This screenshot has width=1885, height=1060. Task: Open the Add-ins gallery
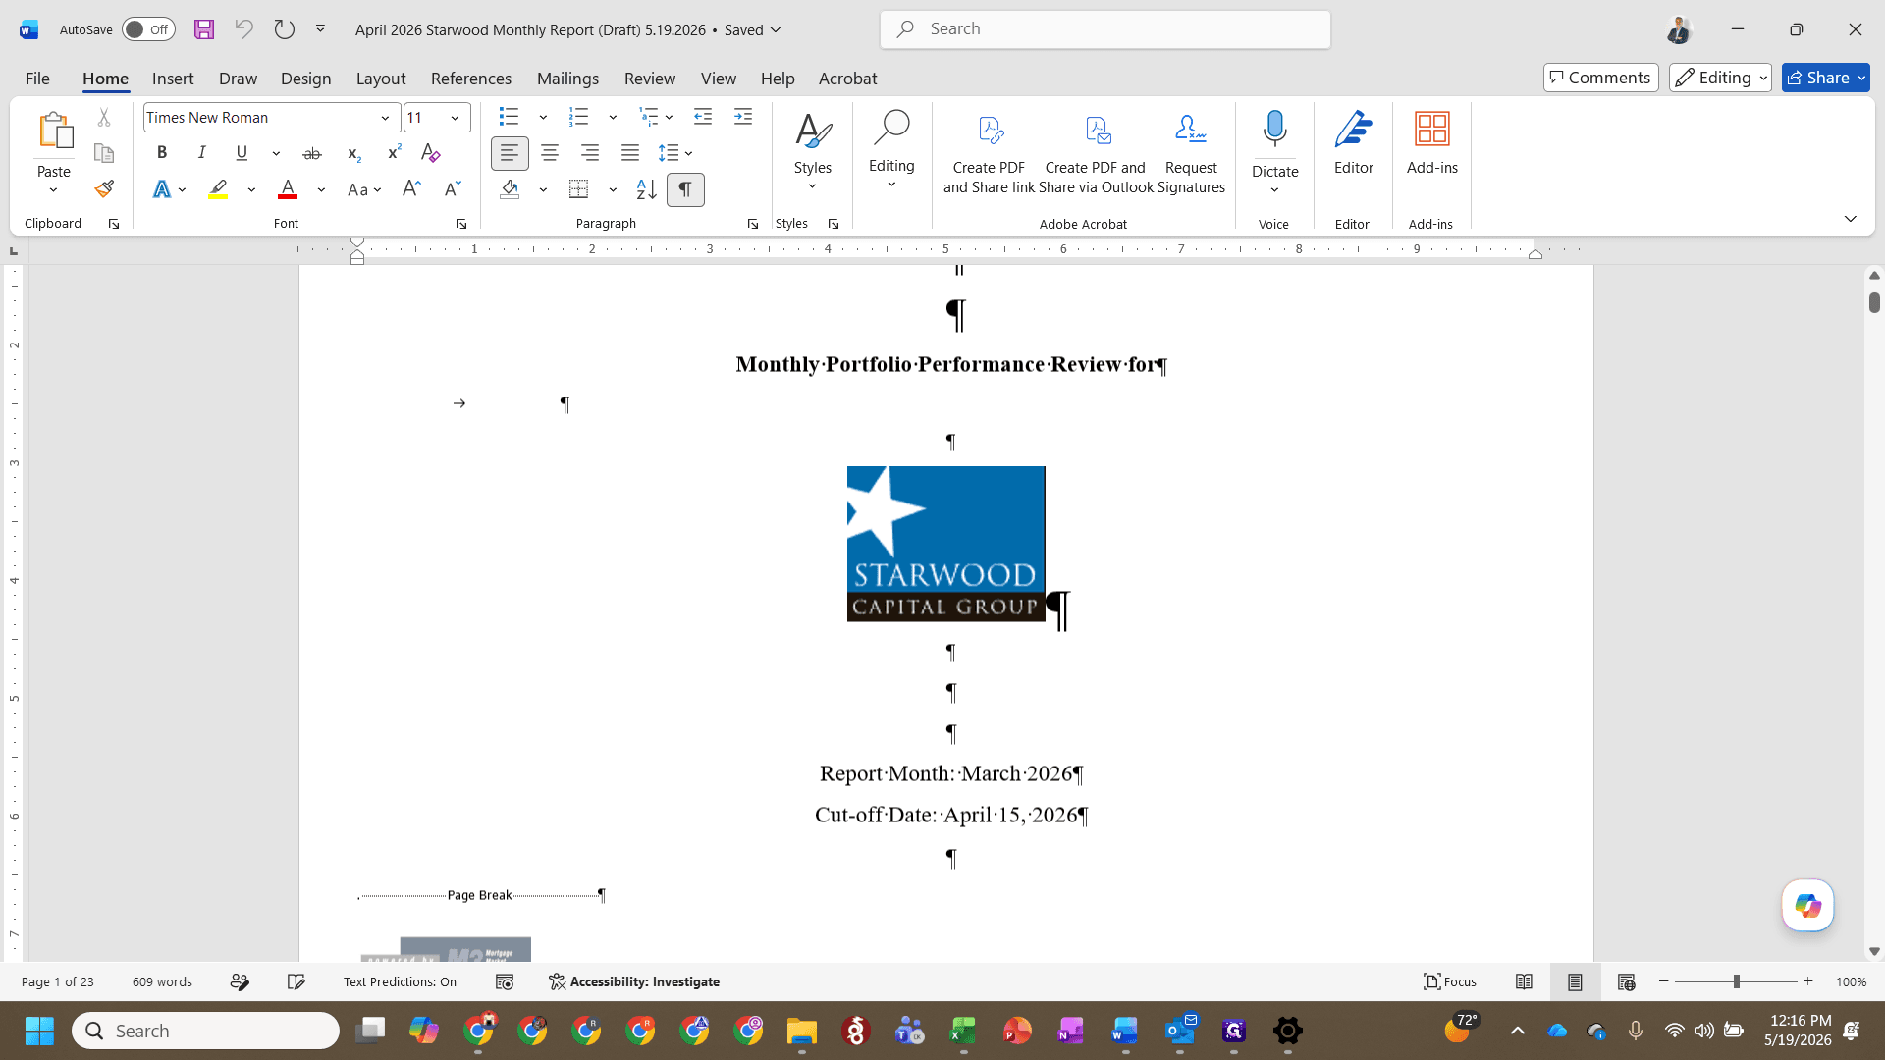pos(1431,143)
